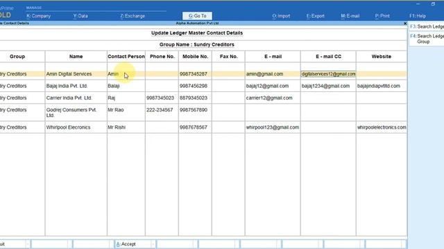This screenshot has width=444, height=249.
Task: Click the Quit button at bottom
Action: coord(14,244)
